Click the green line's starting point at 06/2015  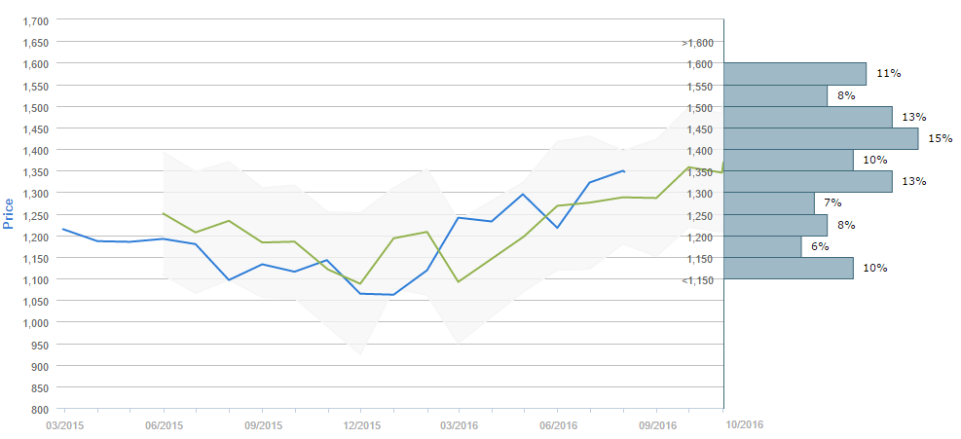pos(163,213)
